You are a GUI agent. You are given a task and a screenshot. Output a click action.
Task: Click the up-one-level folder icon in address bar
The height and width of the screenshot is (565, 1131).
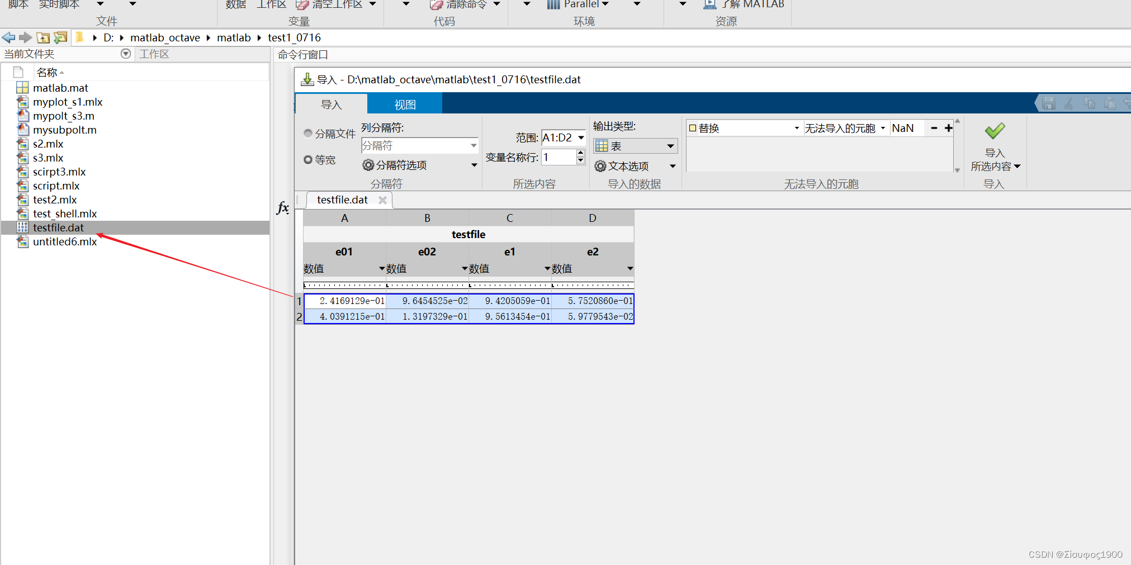point(42,37)
